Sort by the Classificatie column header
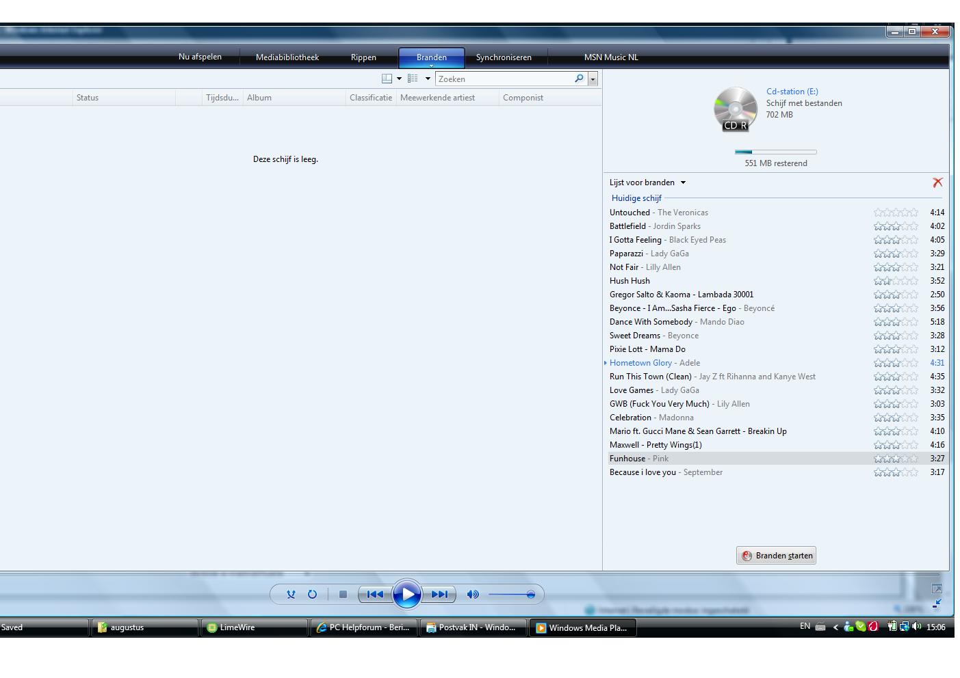This screenshot has height=678, width=960. coord(371,98)
